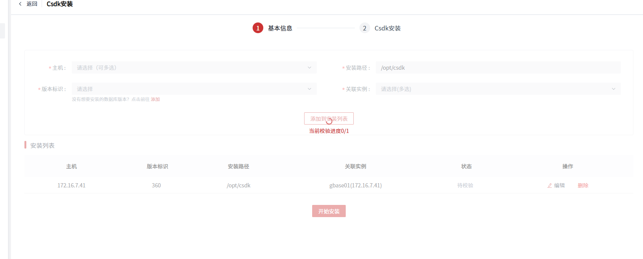The image size is (643, 259).
Task: Click the step 2 circle icon
Action: [x=364, y=28]
